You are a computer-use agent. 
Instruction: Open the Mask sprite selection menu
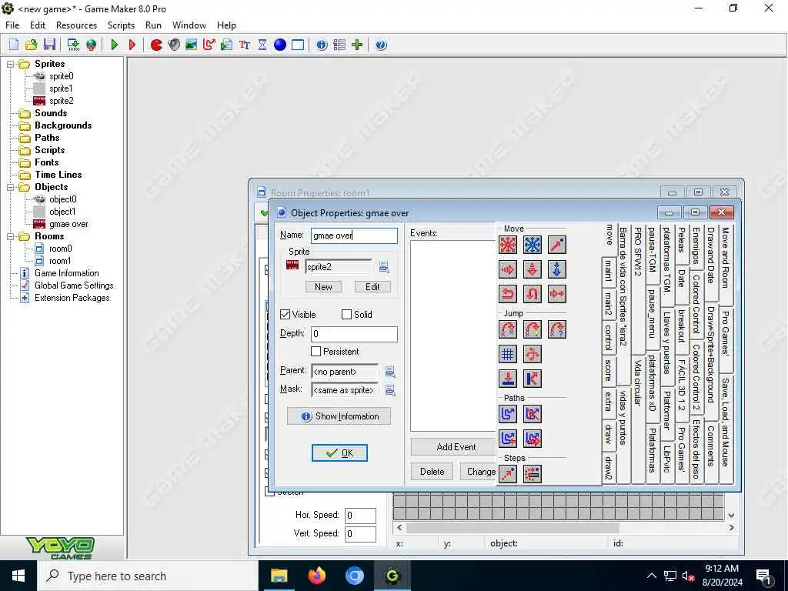(390, 390)
